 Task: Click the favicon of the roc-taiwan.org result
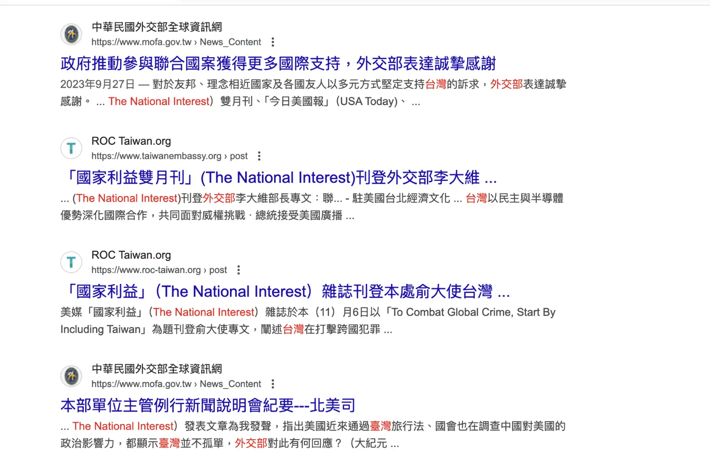coord(71,263)
